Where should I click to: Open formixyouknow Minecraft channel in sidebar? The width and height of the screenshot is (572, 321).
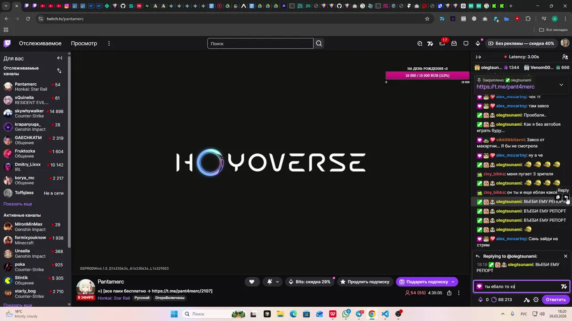34,240
